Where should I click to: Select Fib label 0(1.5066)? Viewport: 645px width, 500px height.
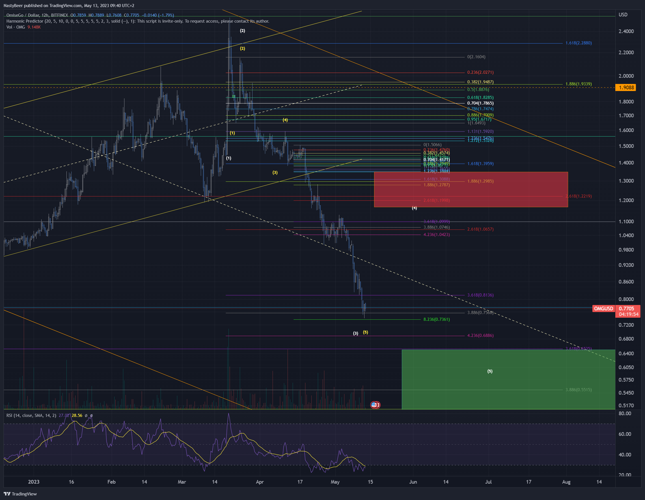[432, 145]
